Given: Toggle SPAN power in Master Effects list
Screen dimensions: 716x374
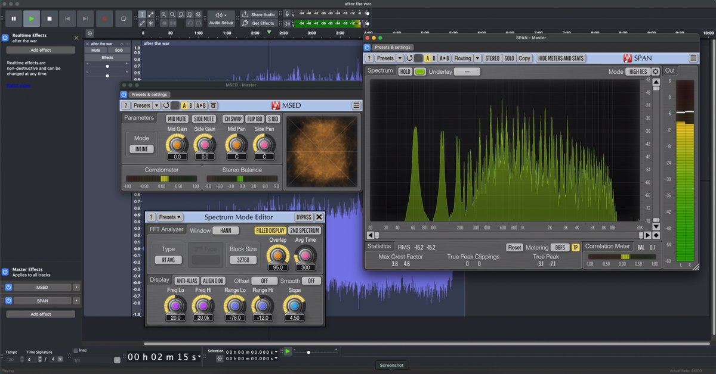Looking at the screenshot, I should 8,301.
